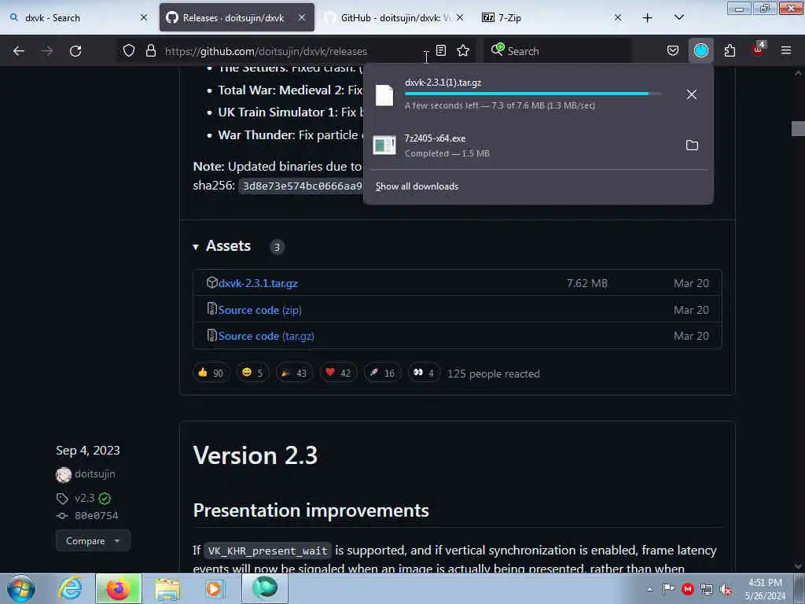Screen dimensions: 805x604
Task: Open the extensions puzzle-piece icon
Action: (730, 50)
